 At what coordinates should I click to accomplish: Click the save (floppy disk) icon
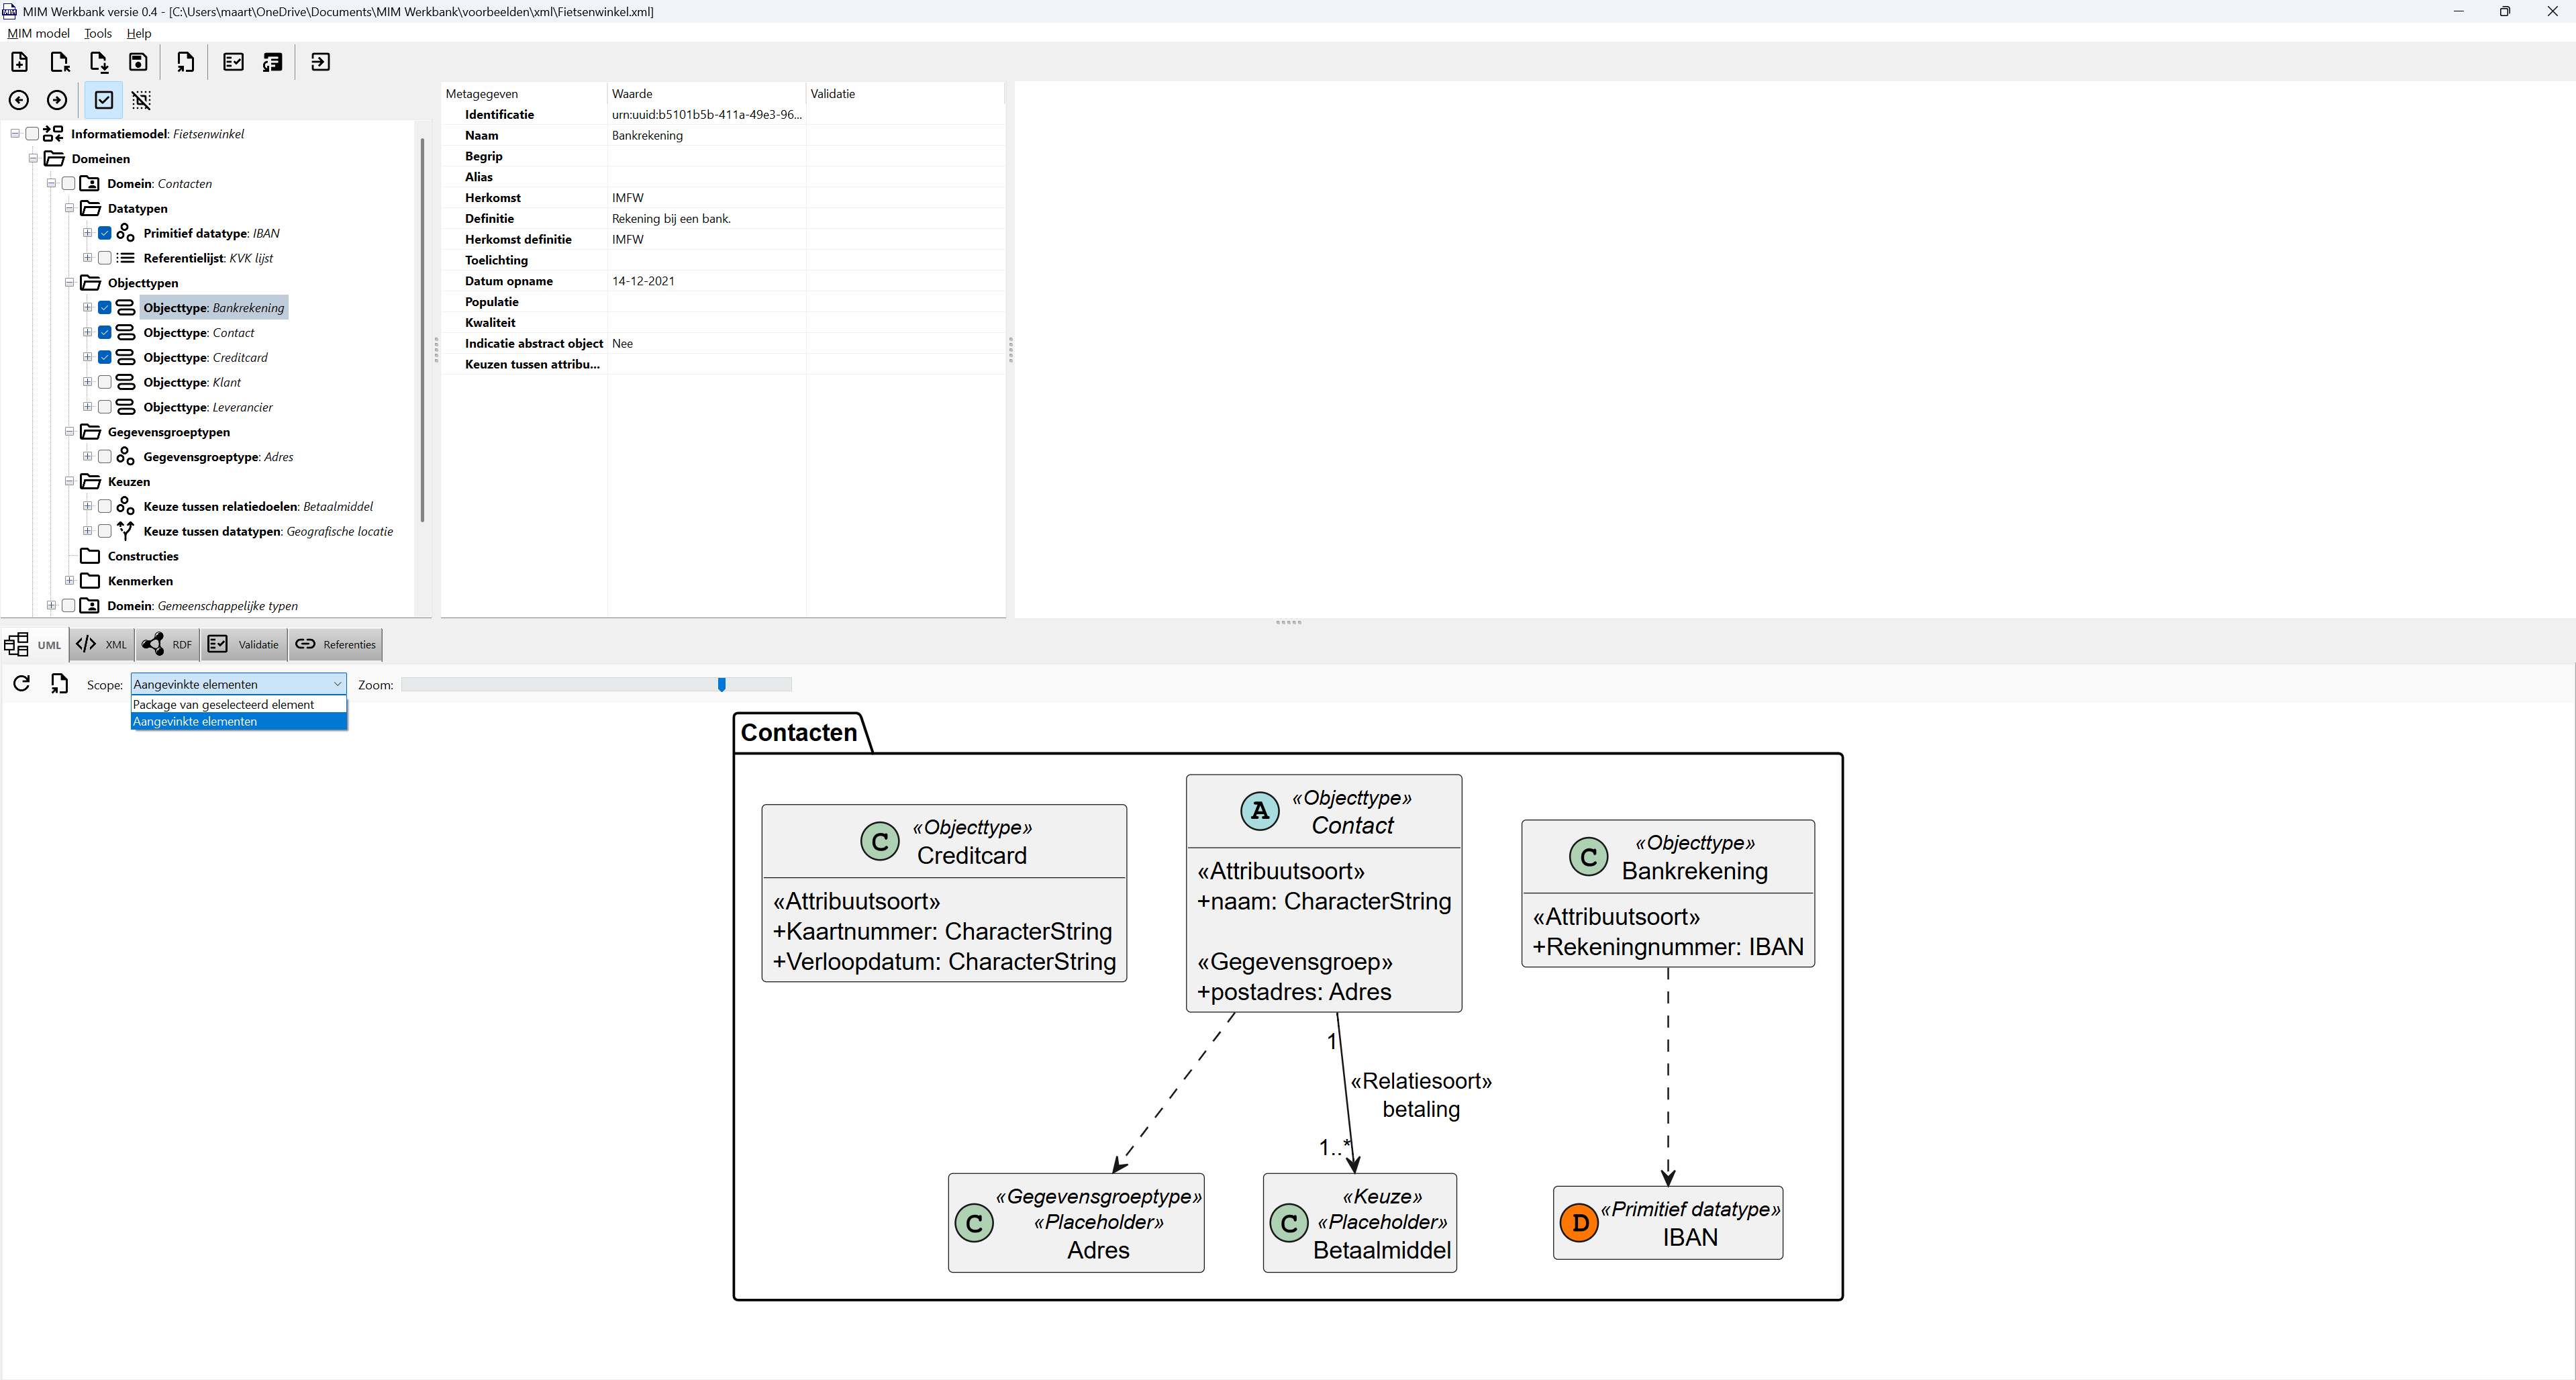pyautogui.click(x=138, y=62)
